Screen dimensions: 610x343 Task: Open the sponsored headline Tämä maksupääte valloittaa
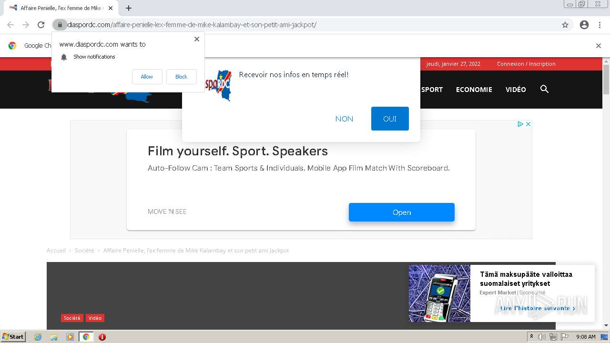pyautogui.click(x=526, y=279)
